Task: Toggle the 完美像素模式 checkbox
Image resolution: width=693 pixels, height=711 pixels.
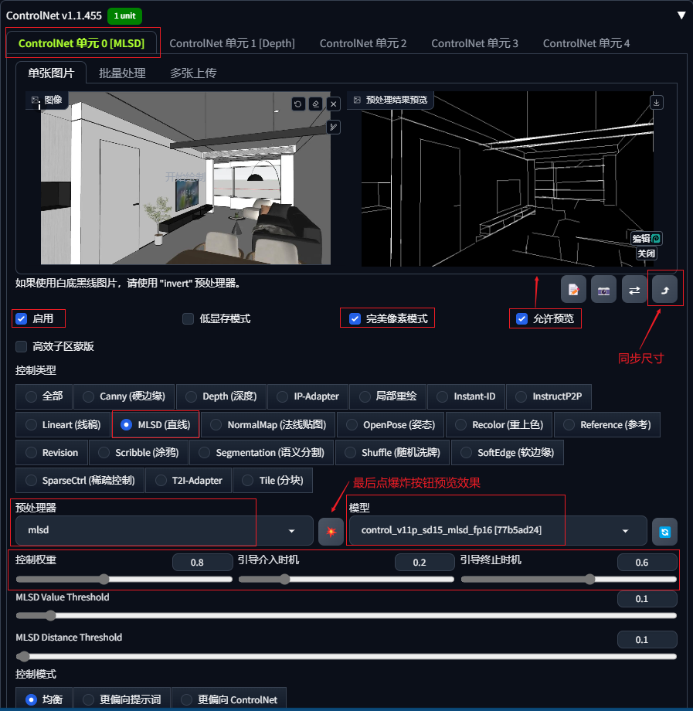Action: coord(355,318)
